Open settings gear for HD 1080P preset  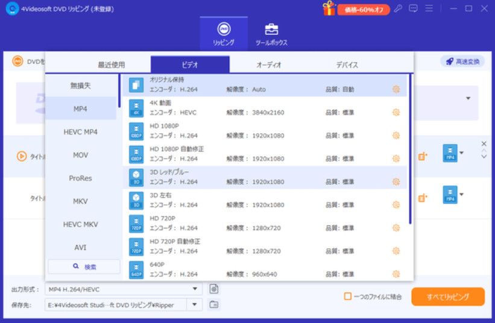coord(396,136)
